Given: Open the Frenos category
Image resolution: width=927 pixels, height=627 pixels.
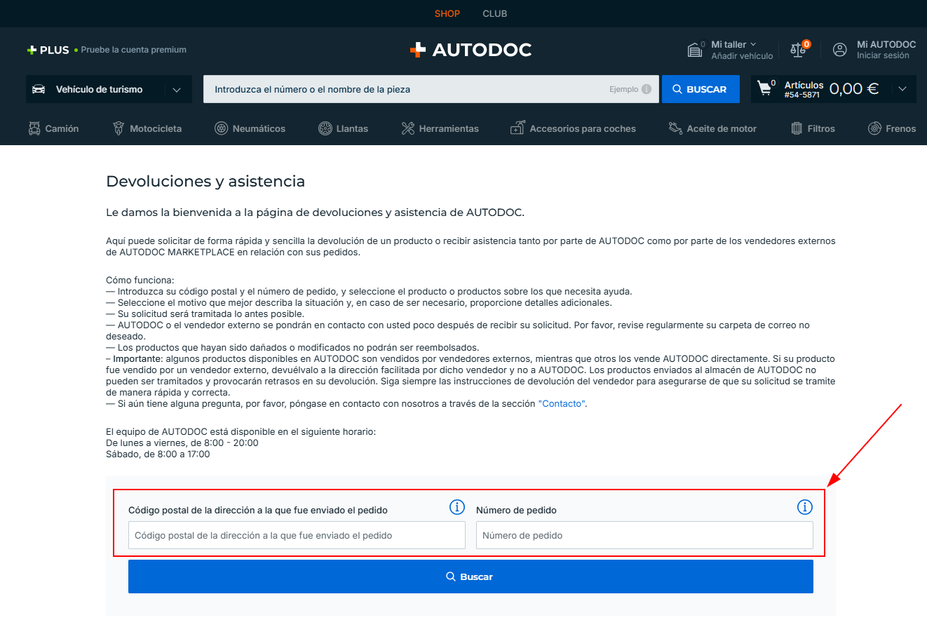Looking at the screenshot, I should [x=892, y=128].
